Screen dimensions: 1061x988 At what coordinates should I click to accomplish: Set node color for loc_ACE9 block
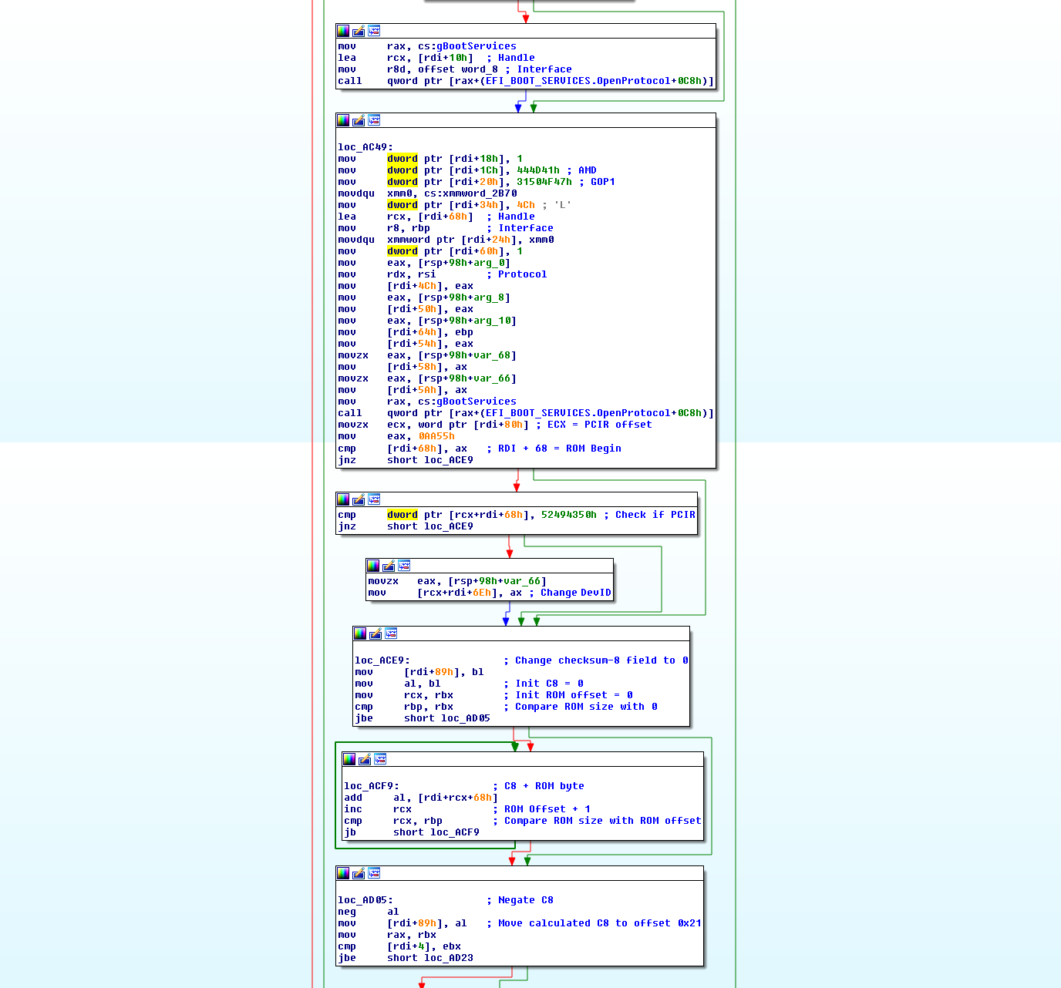click(x=360, y=633)
